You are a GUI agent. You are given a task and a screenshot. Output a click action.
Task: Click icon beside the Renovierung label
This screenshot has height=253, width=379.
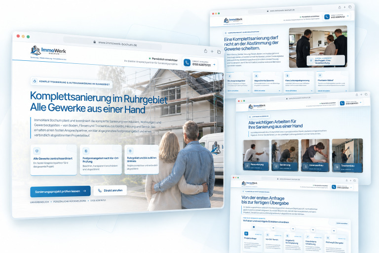pos(247,166)
